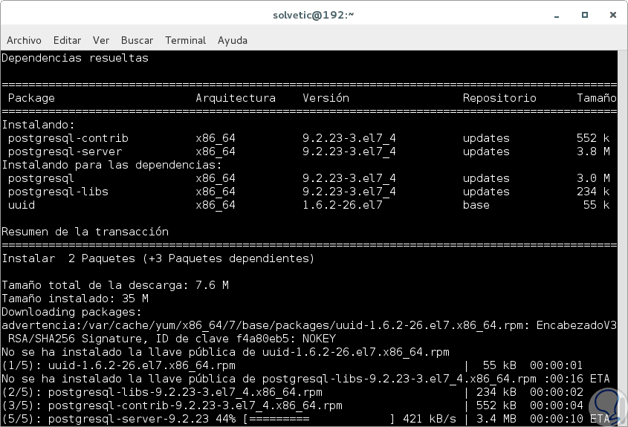Viewport: 628px width, 427px height.
Task: Select the postgresql-libs package name in table
Action: [58, 192]
